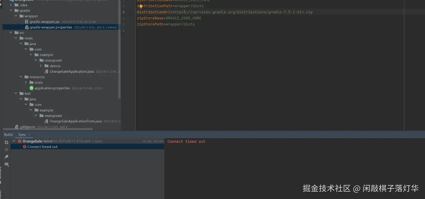Image resolution: width=425 pixels, height=199 pixels.
Task: Click the 32 sec, 743 ms duration text
Action: [153, 141]
